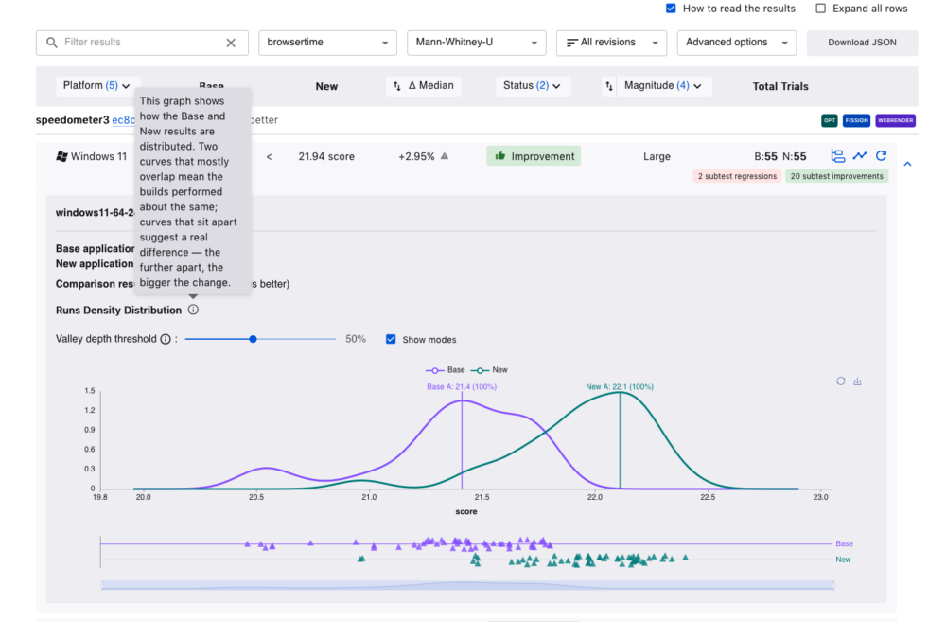
Task: Focus the Filter results input field
Action: (141, 43)
